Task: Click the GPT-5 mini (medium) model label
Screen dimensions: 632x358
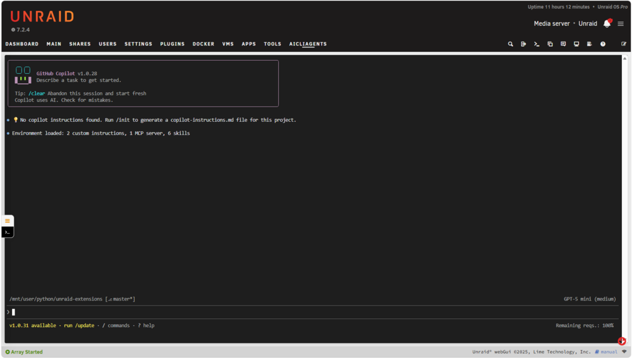Action: (590, 299)
